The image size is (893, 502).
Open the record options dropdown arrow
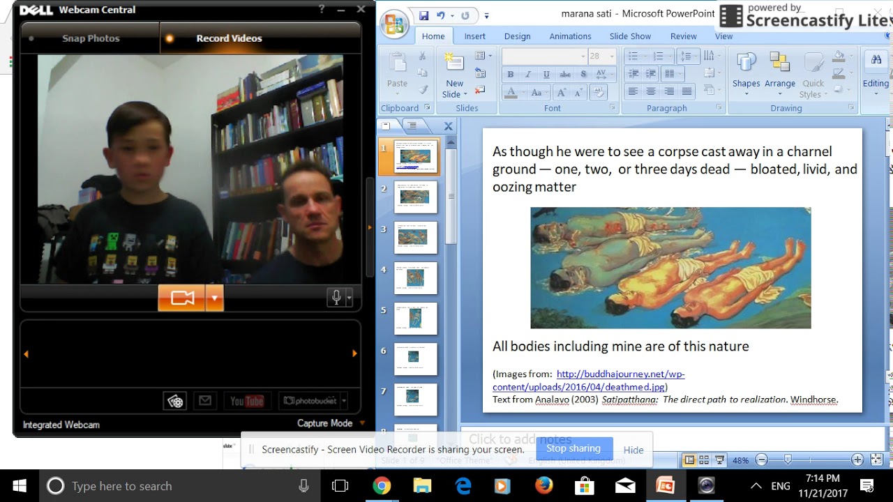point(214,298)
